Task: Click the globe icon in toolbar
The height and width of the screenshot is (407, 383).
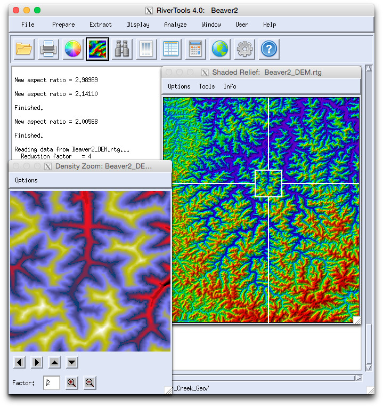Action: tap(220, 50)
